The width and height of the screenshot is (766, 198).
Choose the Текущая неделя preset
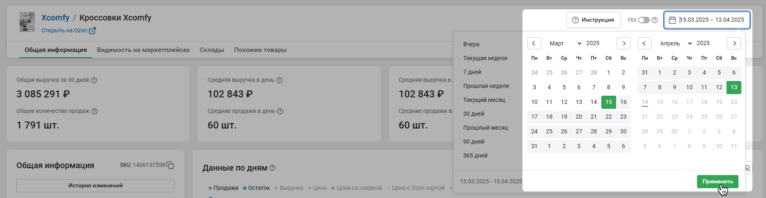[x=485, y=58]
